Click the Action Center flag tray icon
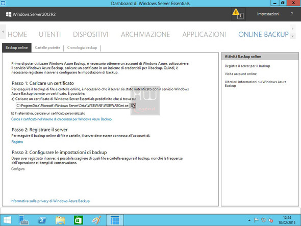301x226 pixels. coord(257,220)
